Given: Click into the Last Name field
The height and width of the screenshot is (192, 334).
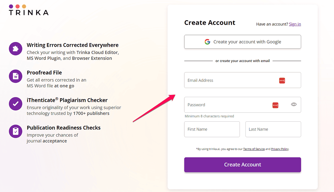Looking at the screenshot, I should 273,129.
